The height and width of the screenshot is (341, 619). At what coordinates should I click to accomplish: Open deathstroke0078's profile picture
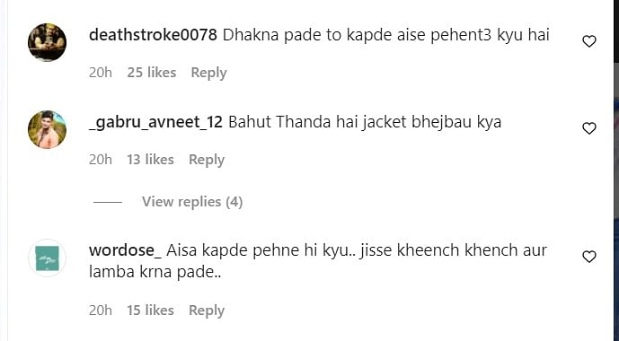click(47, 42)
